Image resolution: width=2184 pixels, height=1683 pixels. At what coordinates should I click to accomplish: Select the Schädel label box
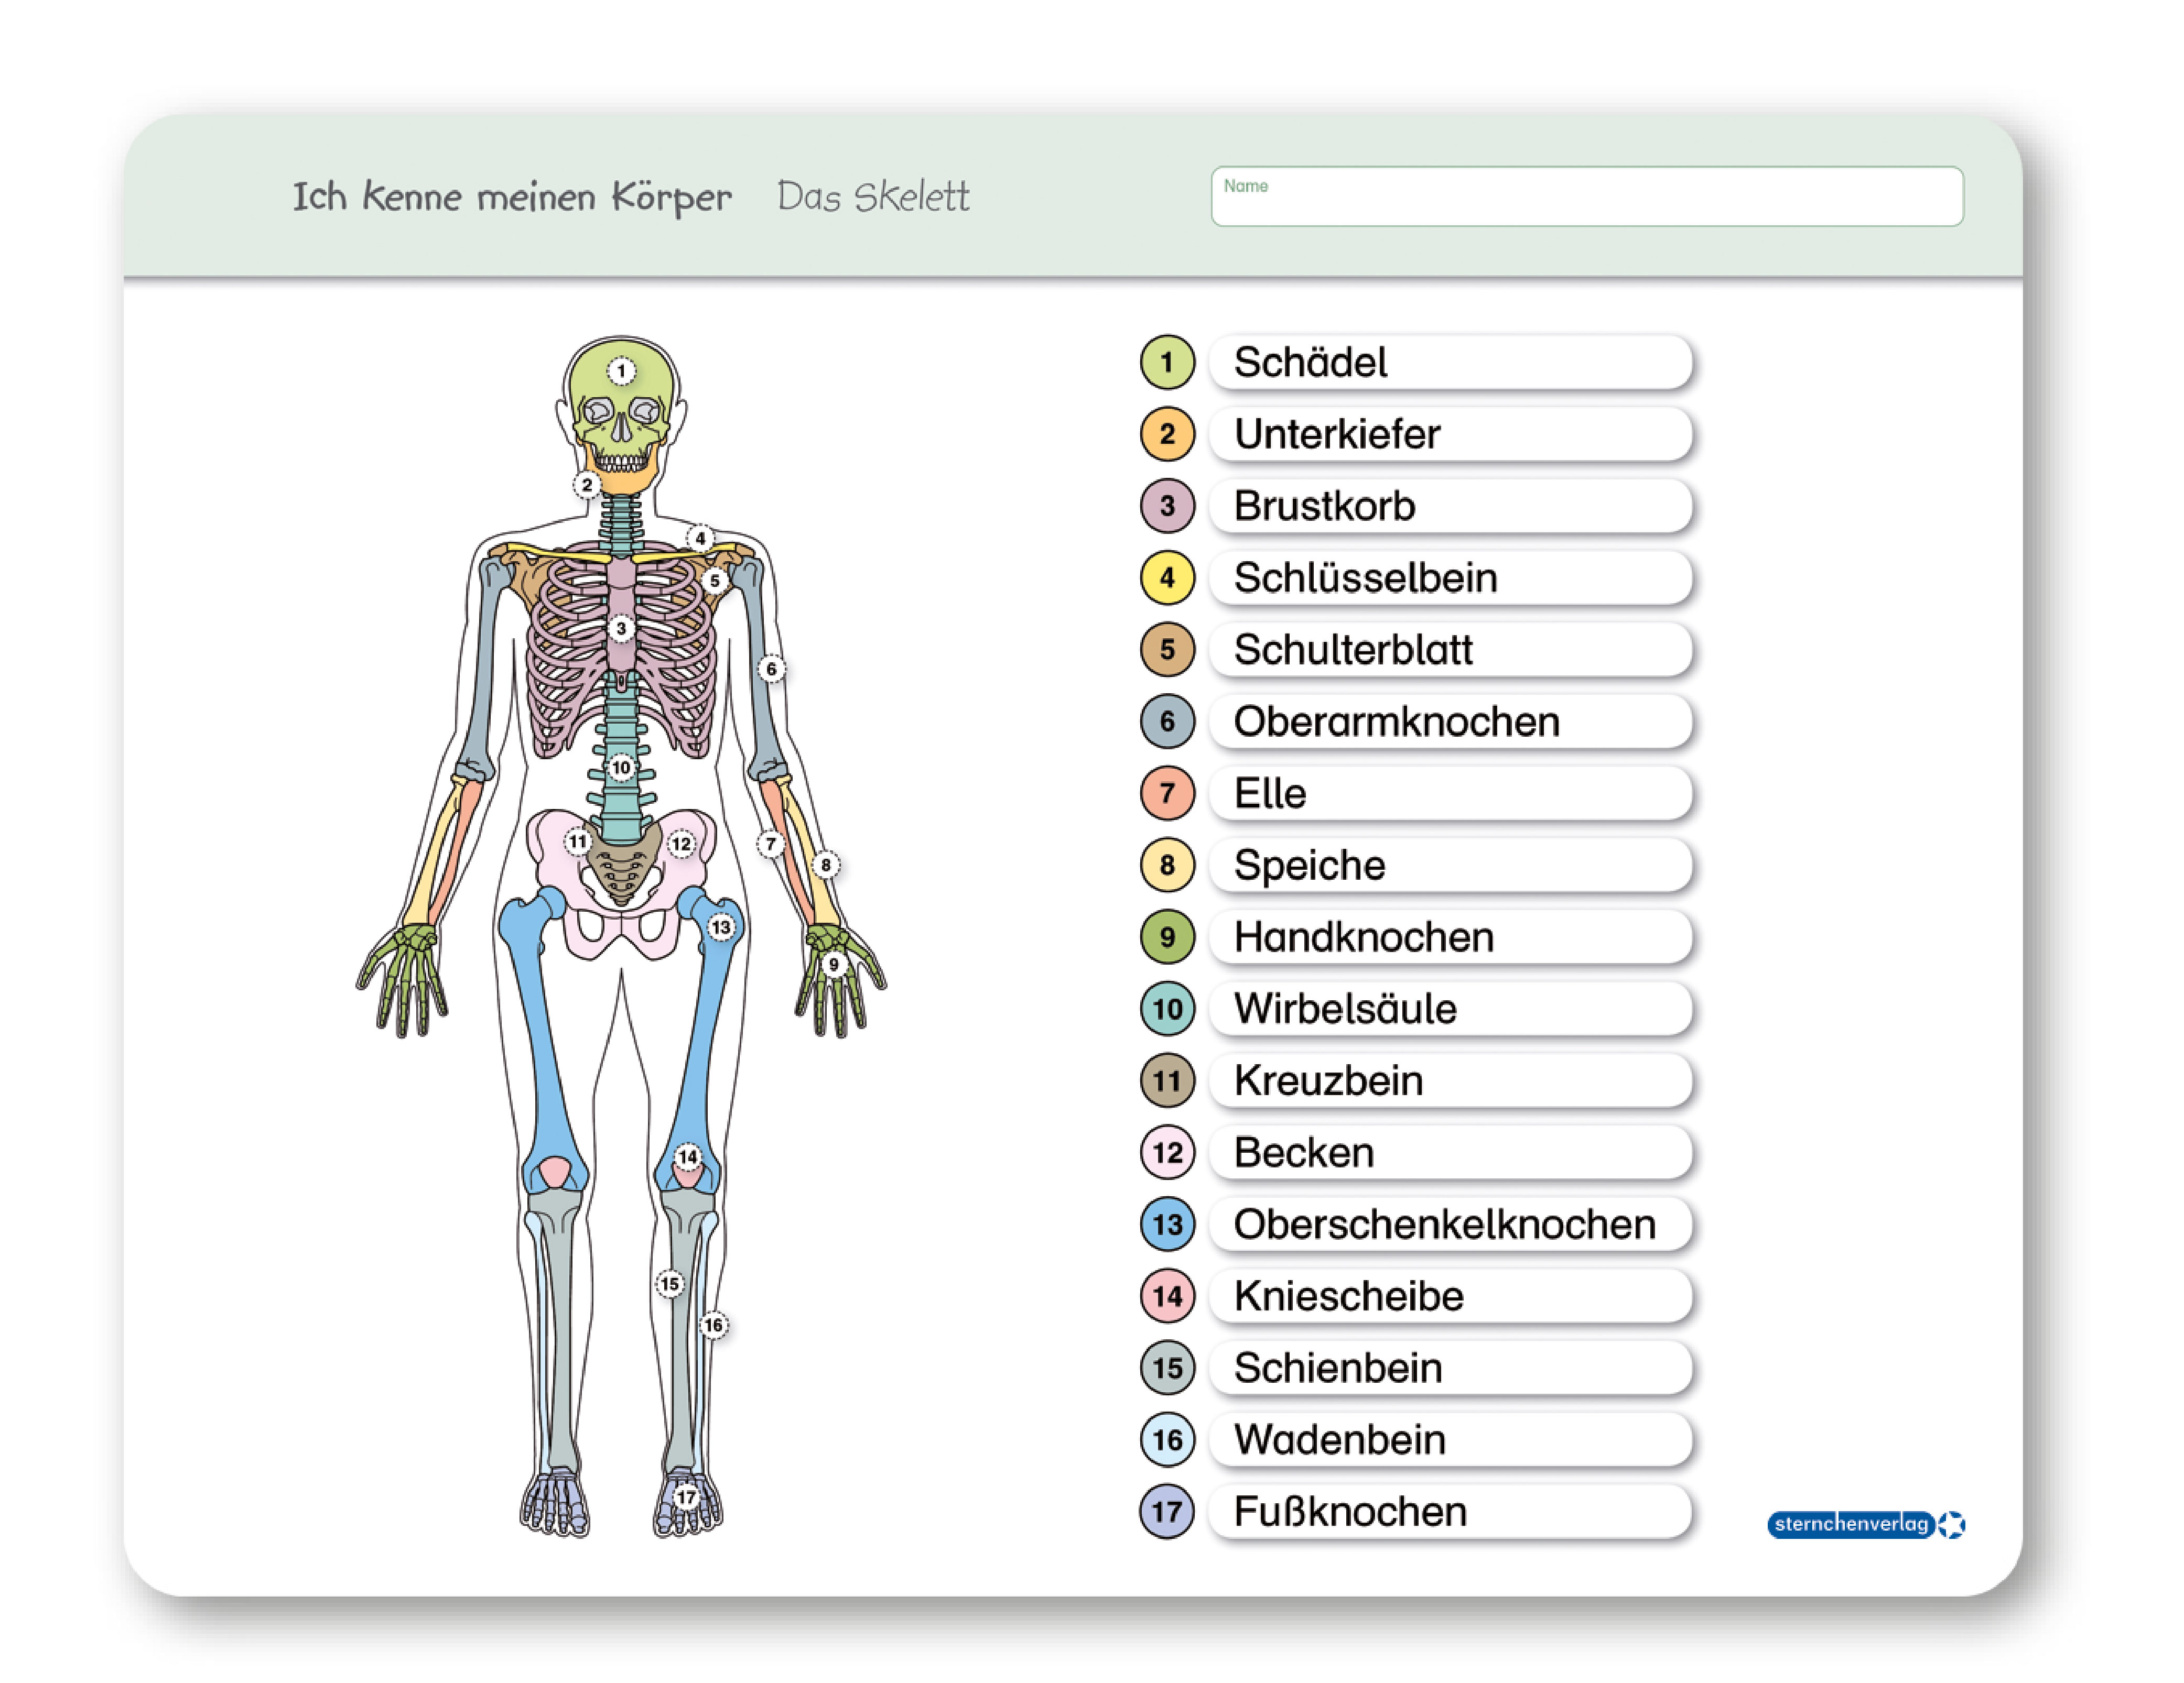[x=1450, y=362]
